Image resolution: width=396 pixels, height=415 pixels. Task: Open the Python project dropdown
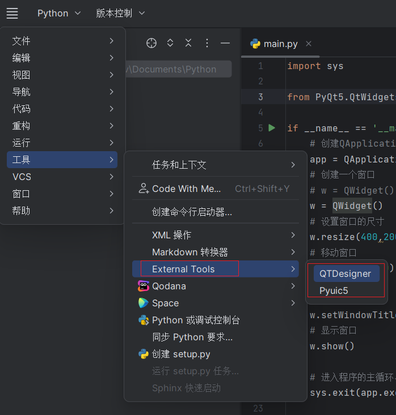tap(59, 13)
